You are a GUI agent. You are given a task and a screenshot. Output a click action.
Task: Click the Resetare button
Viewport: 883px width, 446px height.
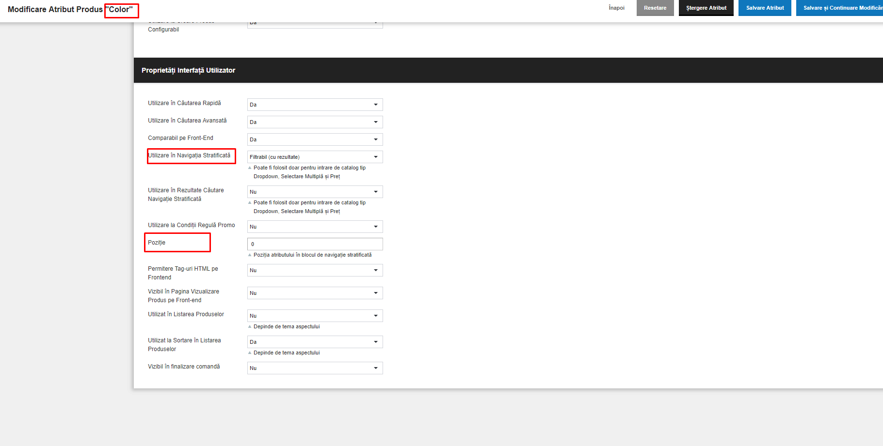coord(655,8)
